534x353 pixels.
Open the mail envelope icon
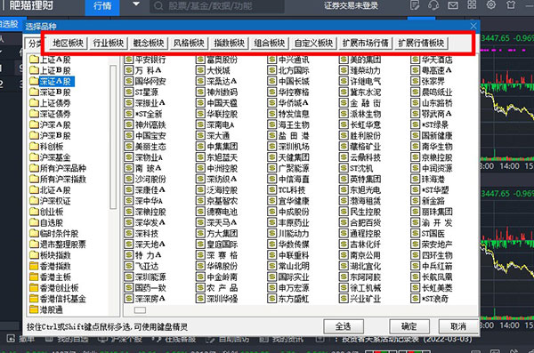click(x=453, y=5)
